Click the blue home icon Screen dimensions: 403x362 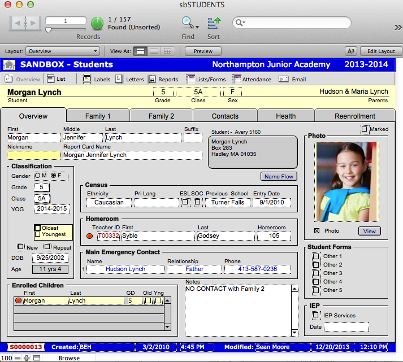click(8, 64)
